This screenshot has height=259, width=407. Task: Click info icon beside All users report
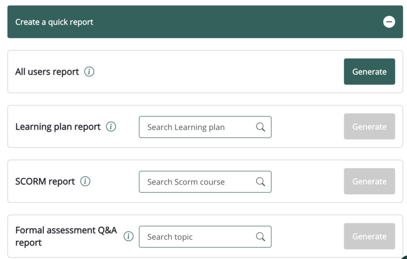(90, 72)
